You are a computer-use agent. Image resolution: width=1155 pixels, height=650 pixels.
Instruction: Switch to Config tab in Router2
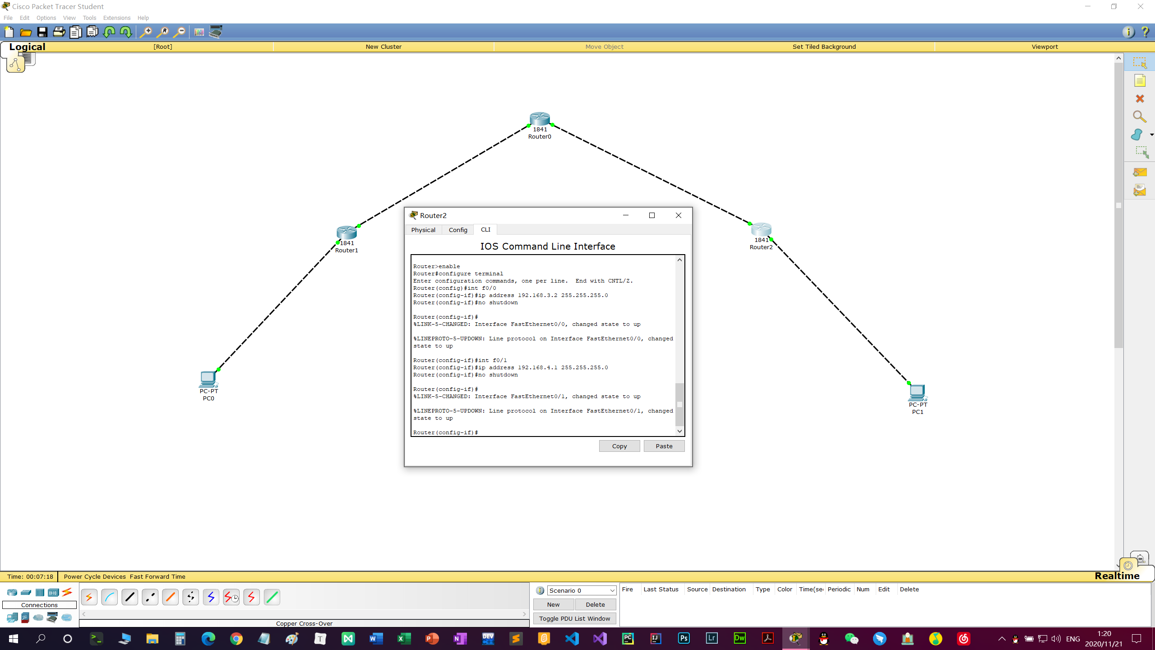coord(458,230)
